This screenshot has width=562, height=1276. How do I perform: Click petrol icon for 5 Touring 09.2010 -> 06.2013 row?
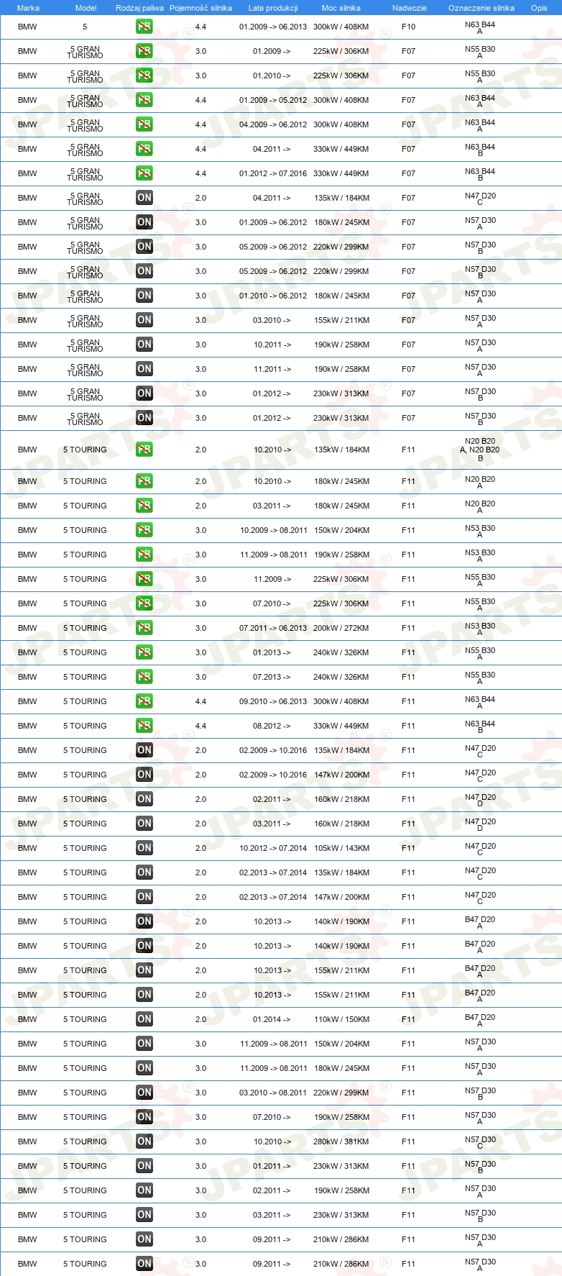tap(144, 701)
